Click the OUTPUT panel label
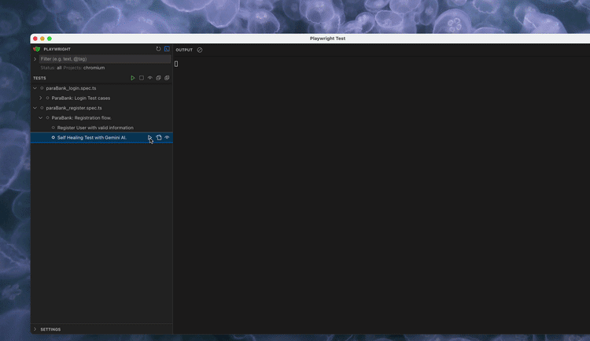Viewport: 590px width, 341px height. (184, 50)
